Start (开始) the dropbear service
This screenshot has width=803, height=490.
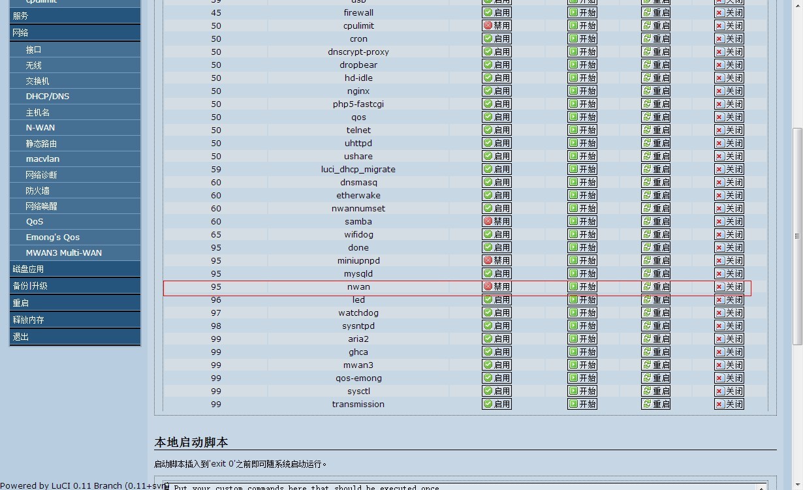(x=582, y=65)
